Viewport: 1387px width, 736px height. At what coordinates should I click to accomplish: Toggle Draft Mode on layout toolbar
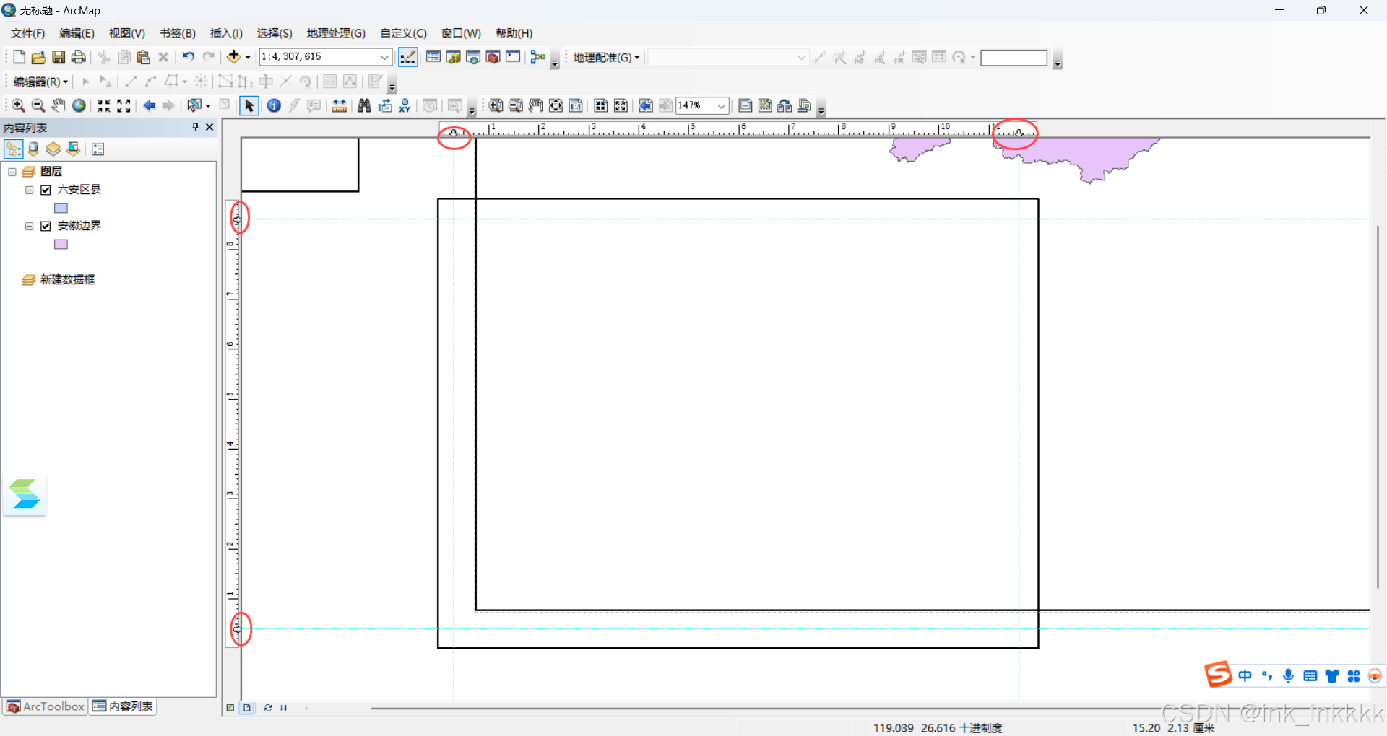[x=746, y=105]
